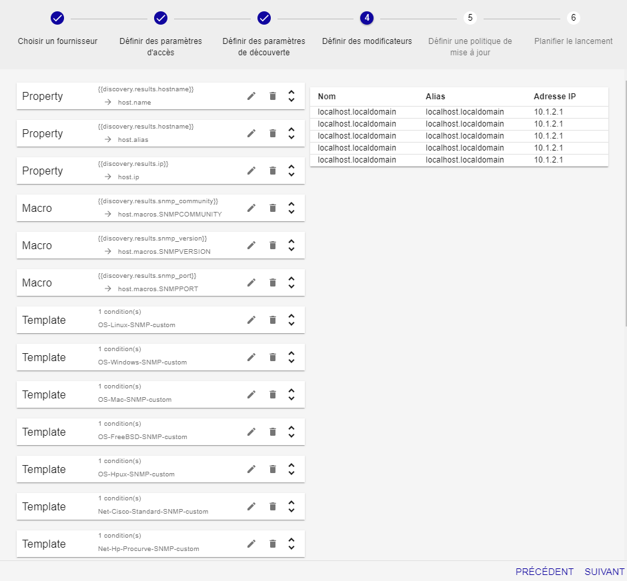Image resolution: width=627 pixels, height=581 pixels.
Task: Edit the OS-Hpux-SNMP-custom Template
Action: point(251,469)
